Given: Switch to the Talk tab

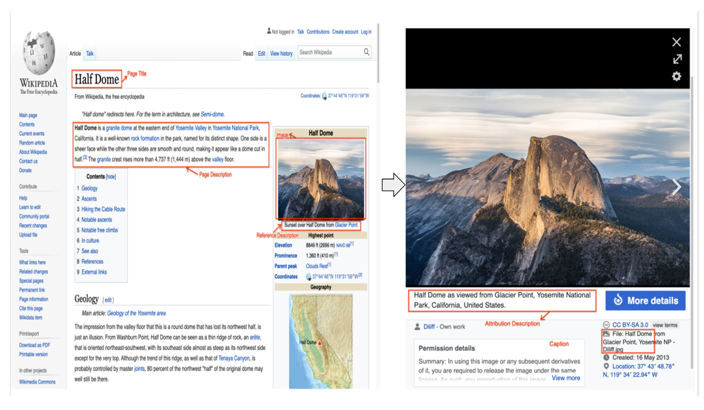Looking at the screenshot, I should coord(89,53).
